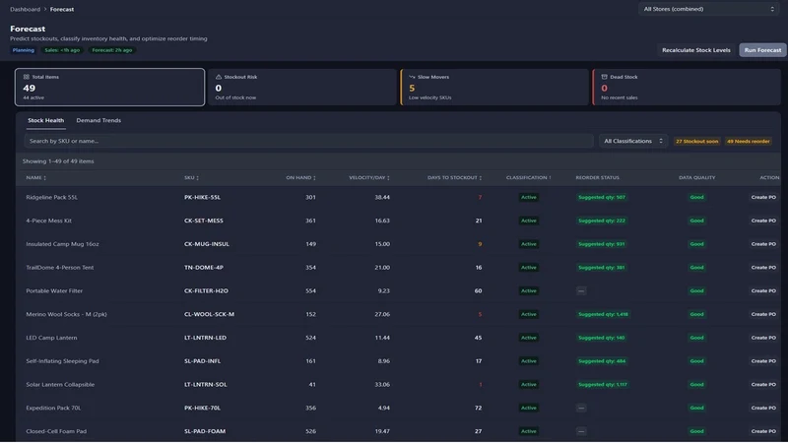This screenshot has width=788, height=443.
Task: Click Good data quality badge for LED Camp Lantern
Action: [x=696, y=338]
